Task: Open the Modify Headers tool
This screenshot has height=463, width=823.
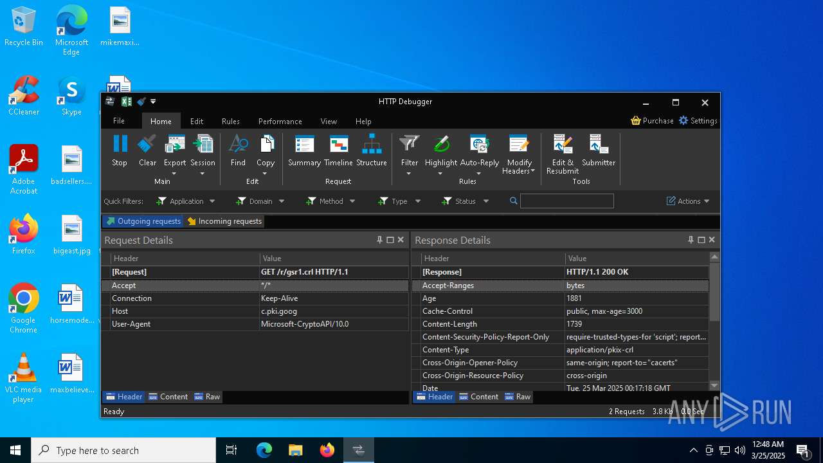Action: 519,154
